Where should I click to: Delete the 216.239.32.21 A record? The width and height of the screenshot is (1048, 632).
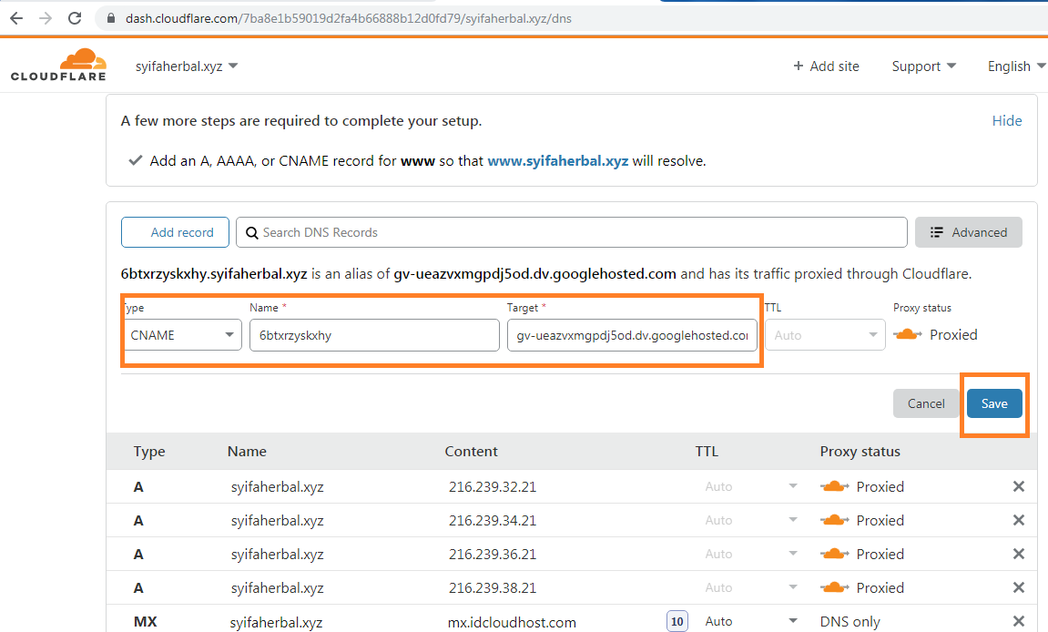(x=1019, y=486)
